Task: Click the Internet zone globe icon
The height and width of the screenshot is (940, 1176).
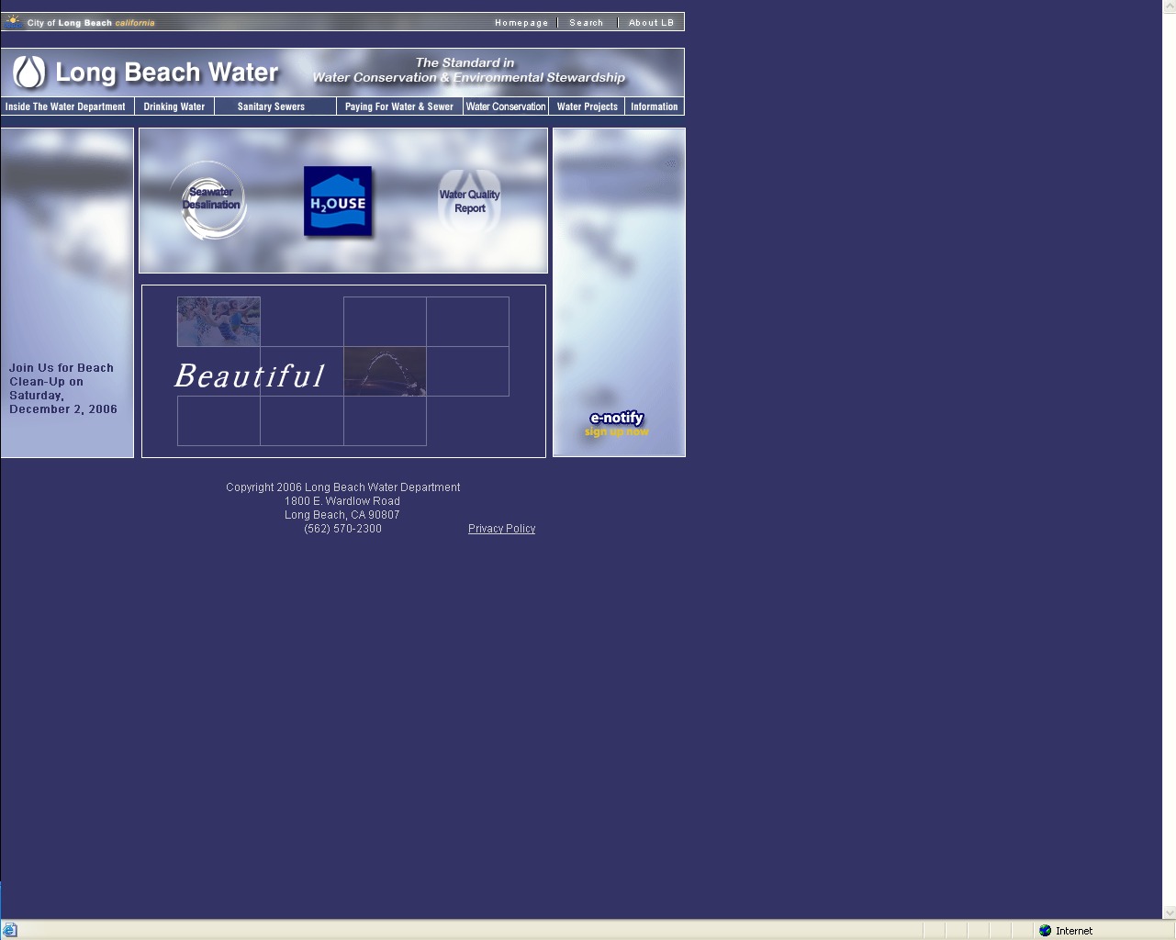Action: point(1045,930)
